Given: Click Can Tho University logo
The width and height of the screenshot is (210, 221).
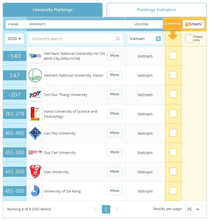Looking at the screenshot, I should click(35, 133).
